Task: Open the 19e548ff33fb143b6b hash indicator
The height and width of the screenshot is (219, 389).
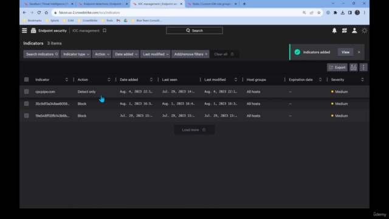Action: coord(52,116)
